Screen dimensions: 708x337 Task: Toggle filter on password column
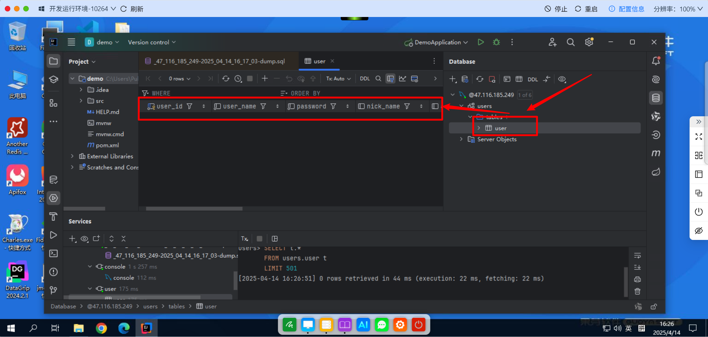tap(333, 106)
